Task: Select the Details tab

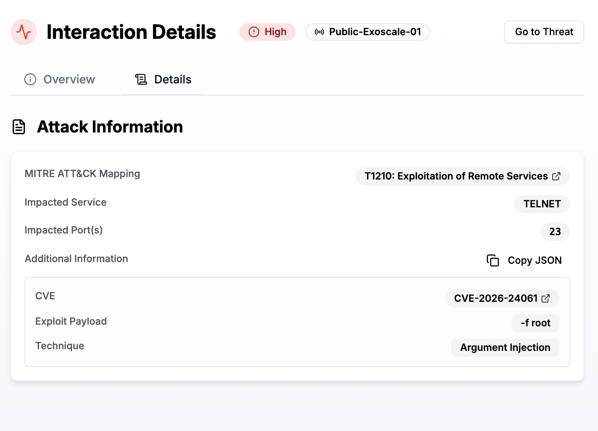Action: pyautogui.click(x=173, y=79)
